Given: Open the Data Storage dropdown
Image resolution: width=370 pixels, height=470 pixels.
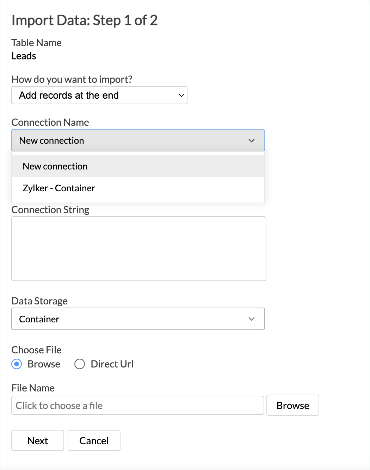Looking at the screenshot, I should [x=138, y=319].
